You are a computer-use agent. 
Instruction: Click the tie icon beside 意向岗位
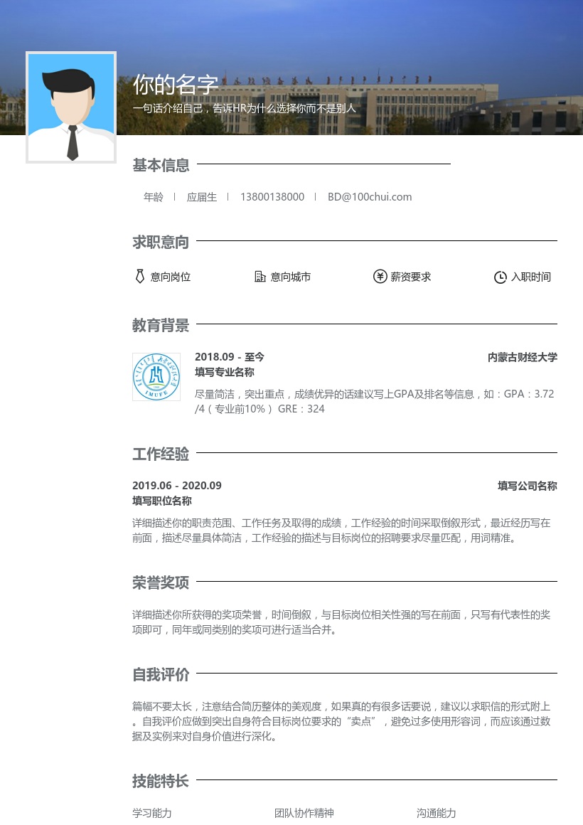point(140,277)
